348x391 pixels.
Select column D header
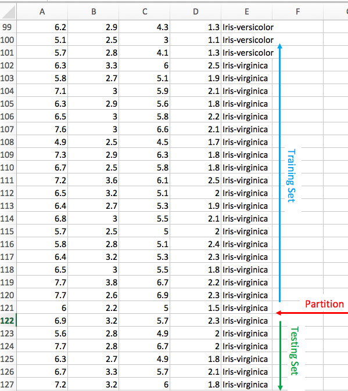click(x=195, y=12)
